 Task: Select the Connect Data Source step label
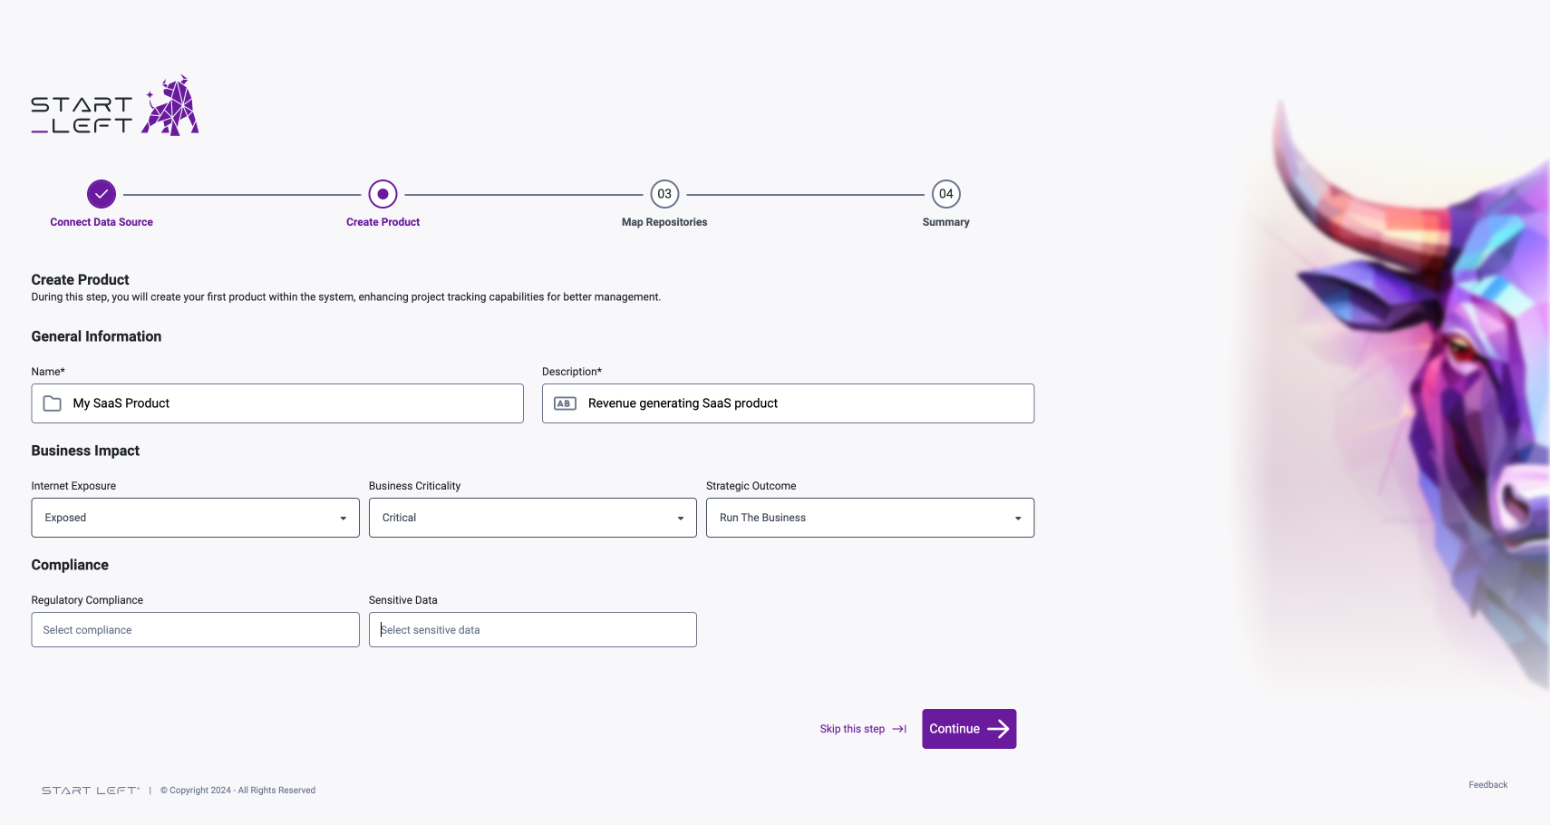(x=102, y=221)
